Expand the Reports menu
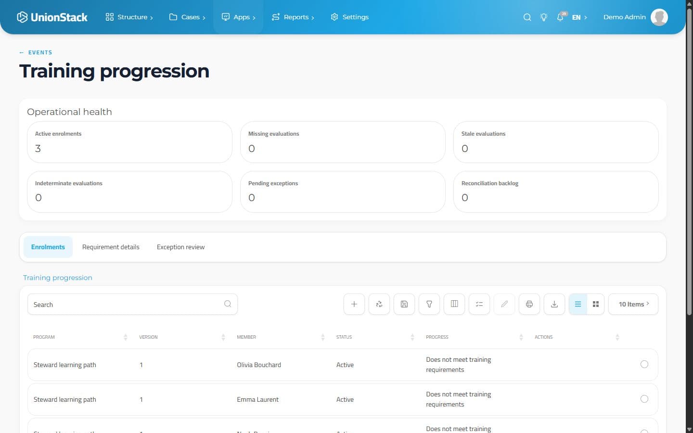This screenshot has height=433, width=693. pyautogui.click(x=293, y=17)
